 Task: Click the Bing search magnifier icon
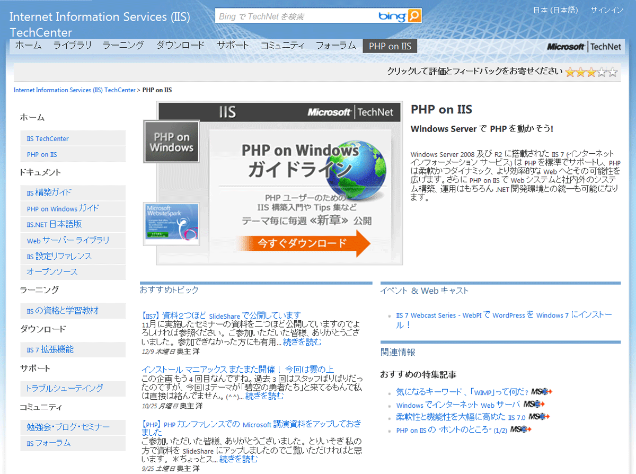[x=415, y=16]
